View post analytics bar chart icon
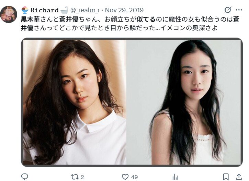Screen dimensions: 249x181 175,177
